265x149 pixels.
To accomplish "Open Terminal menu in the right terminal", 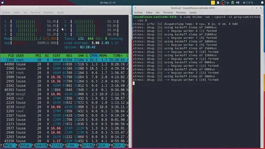I will 168,12.
